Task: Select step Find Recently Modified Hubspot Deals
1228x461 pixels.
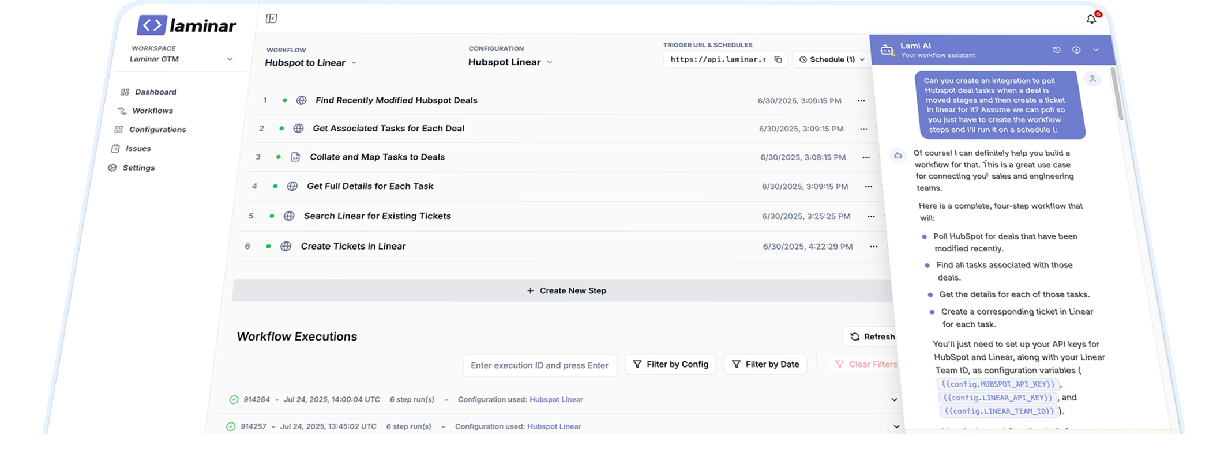Action: [396, 100]
